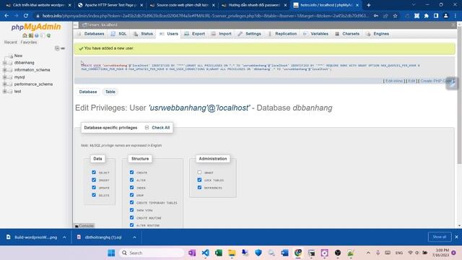
Task: Expand the information_schema database node
Action: pyautogui.click(x=5, y=70)
